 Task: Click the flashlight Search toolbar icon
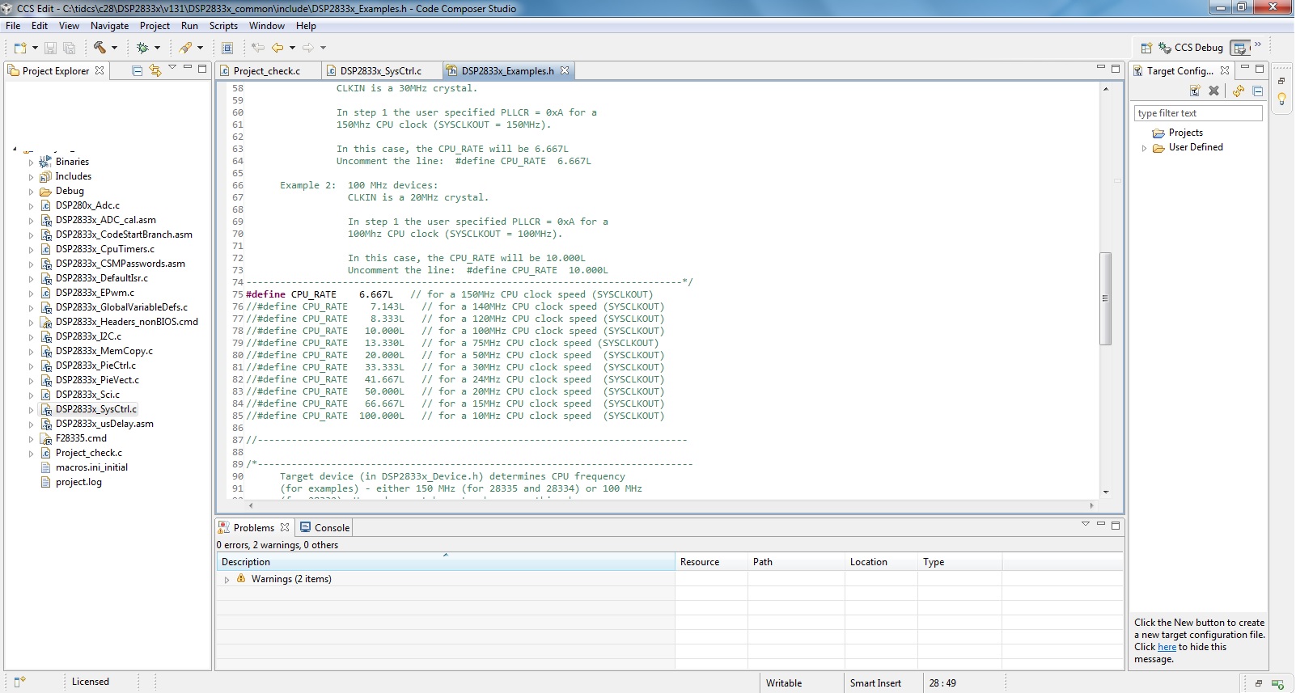point(186,48)
